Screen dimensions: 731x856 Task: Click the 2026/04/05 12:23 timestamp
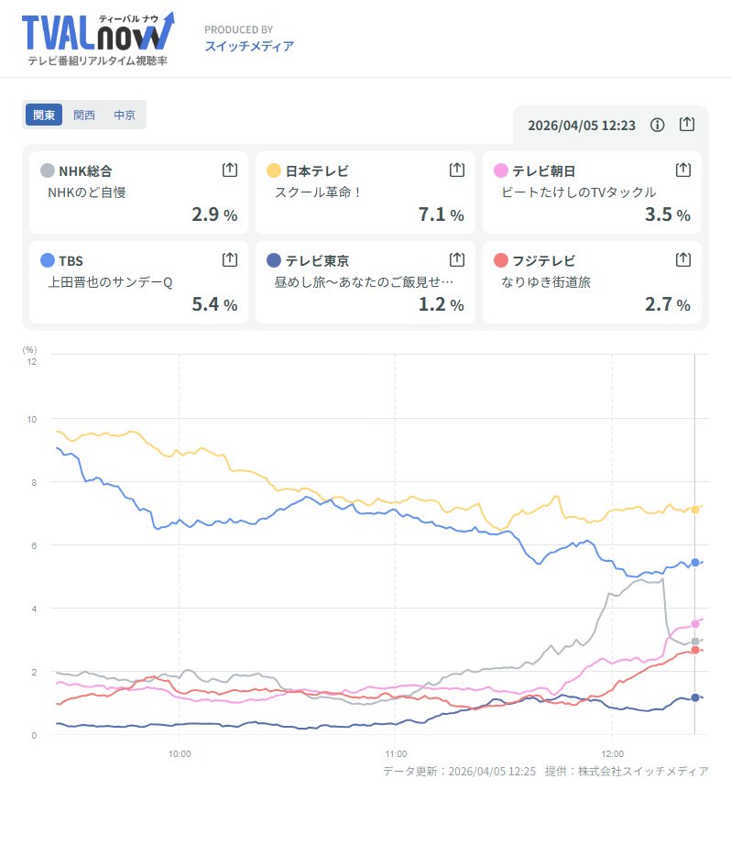[x=582, y=125]
